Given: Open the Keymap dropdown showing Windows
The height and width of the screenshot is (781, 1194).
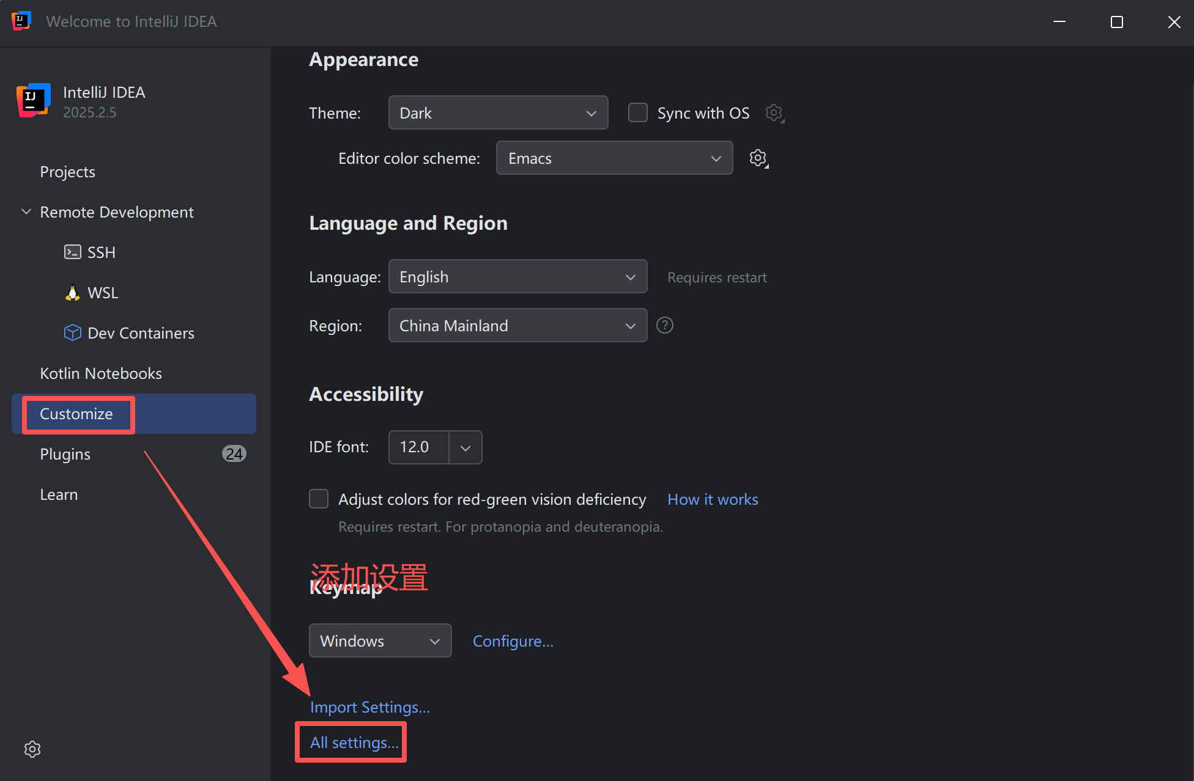Looking at the screenshot, I should pyautogui.click(x=380, y=640).
